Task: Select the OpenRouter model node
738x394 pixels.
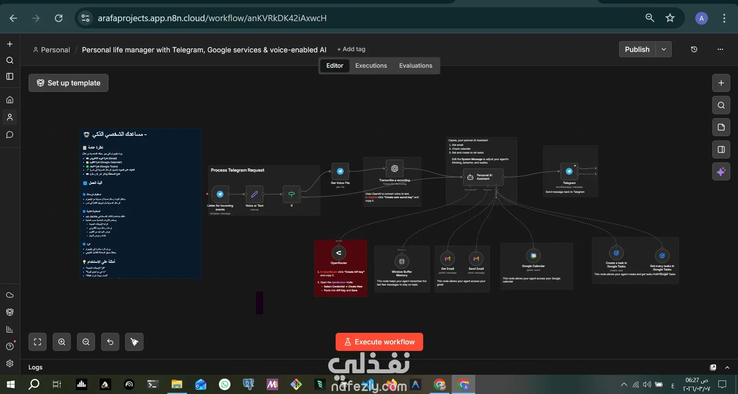Action: click(339, 253)
